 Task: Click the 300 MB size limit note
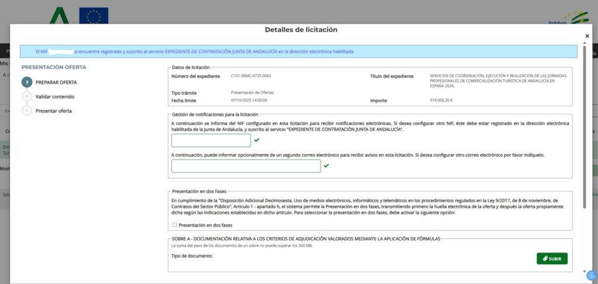point(242,246)
